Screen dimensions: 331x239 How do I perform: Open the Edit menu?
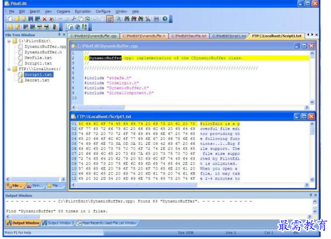point(22,11)
